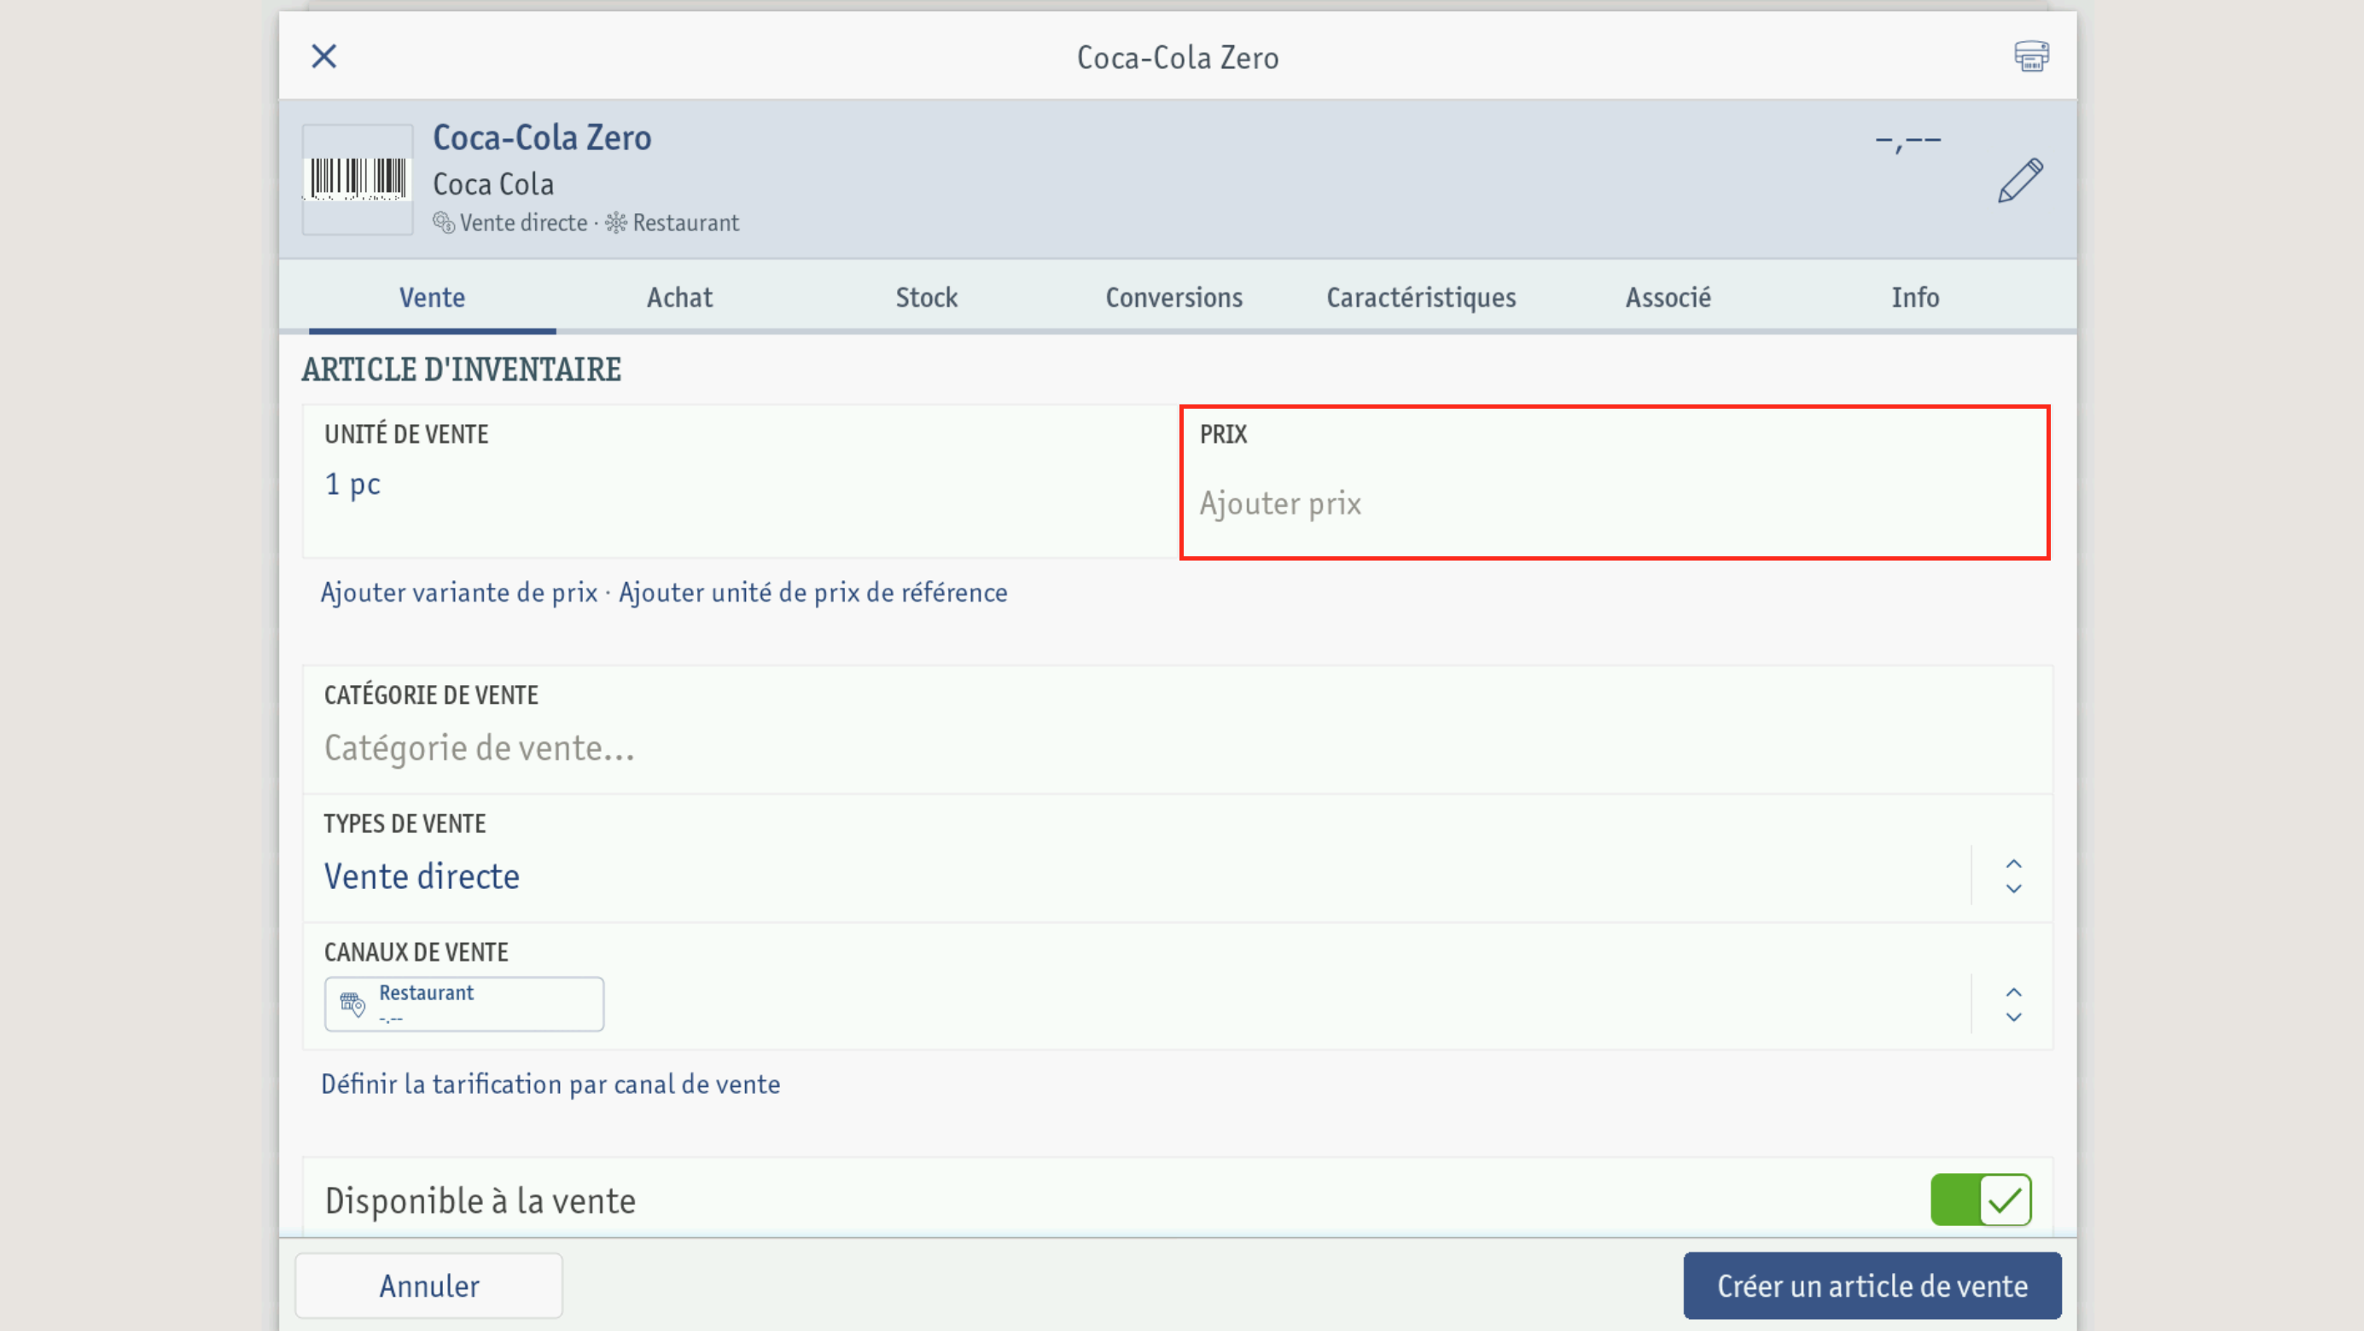
Task: Toggle Disponible à la vente switch
Action: click(1982, 1200)
